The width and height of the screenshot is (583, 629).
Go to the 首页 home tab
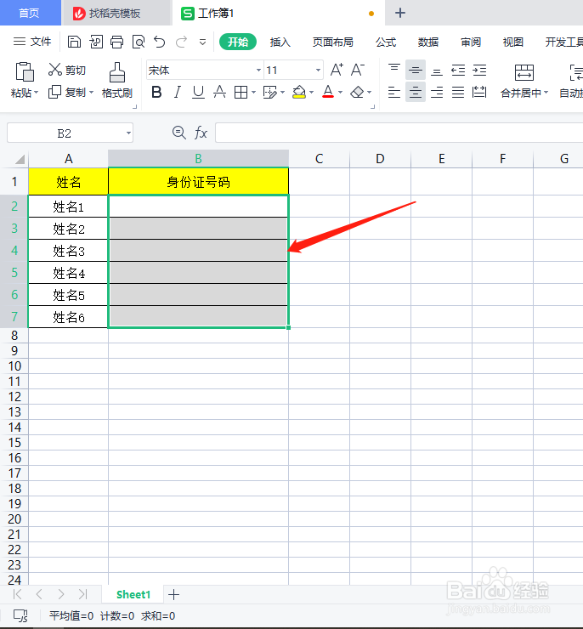pyautogui.click(x=30, y=13)
